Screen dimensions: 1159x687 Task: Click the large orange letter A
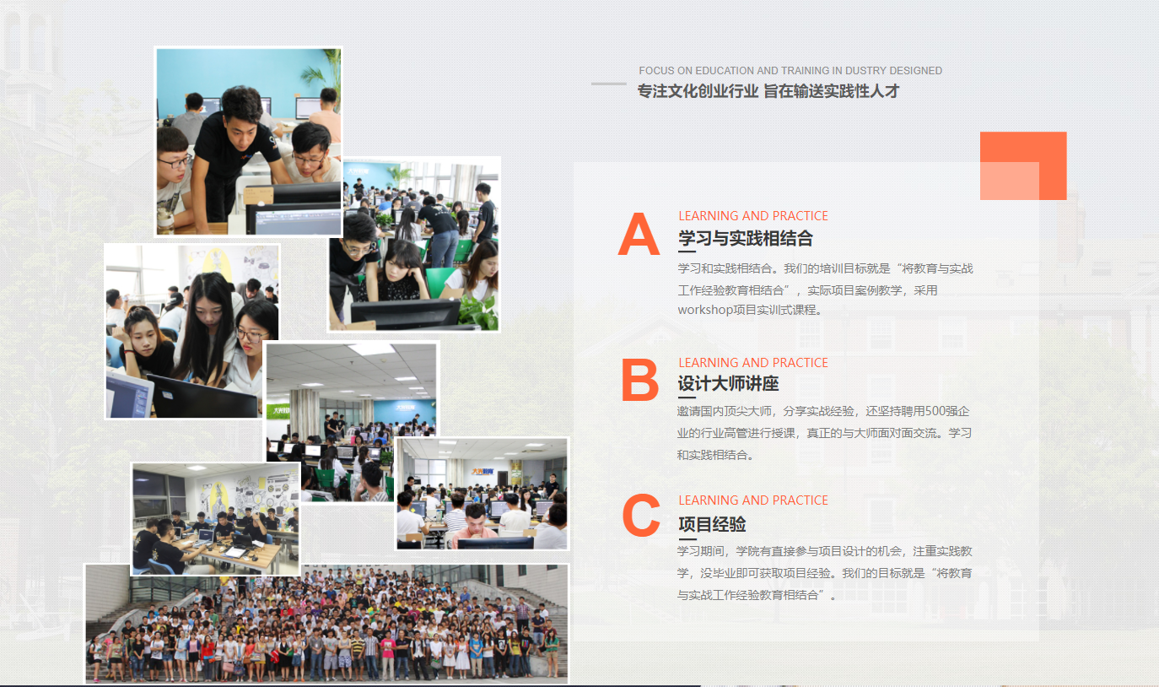pos(639,235)
